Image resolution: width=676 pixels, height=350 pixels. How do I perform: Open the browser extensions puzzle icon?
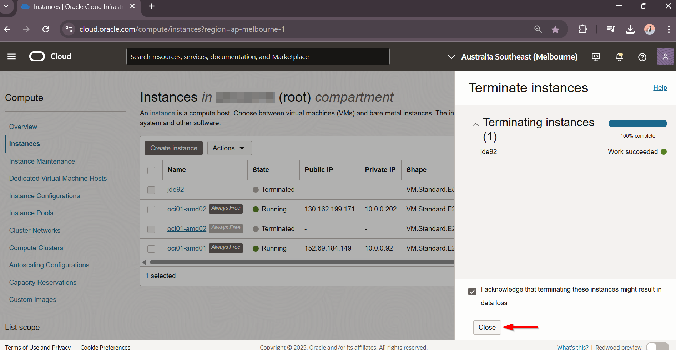[582, 29]
